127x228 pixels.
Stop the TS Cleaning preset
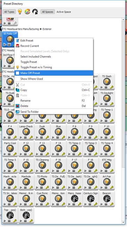[x=41, y=171]
